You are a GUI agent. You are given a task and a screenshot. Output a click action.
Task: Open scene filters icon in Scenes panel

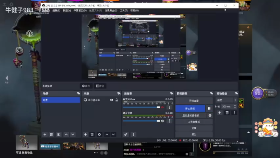[59, 134]
